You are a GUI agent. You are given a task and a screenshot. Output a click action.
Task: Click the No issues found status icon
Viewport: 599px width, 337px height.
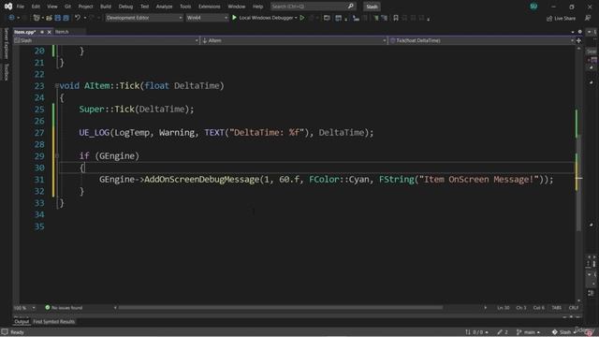(x=48, y=308)
